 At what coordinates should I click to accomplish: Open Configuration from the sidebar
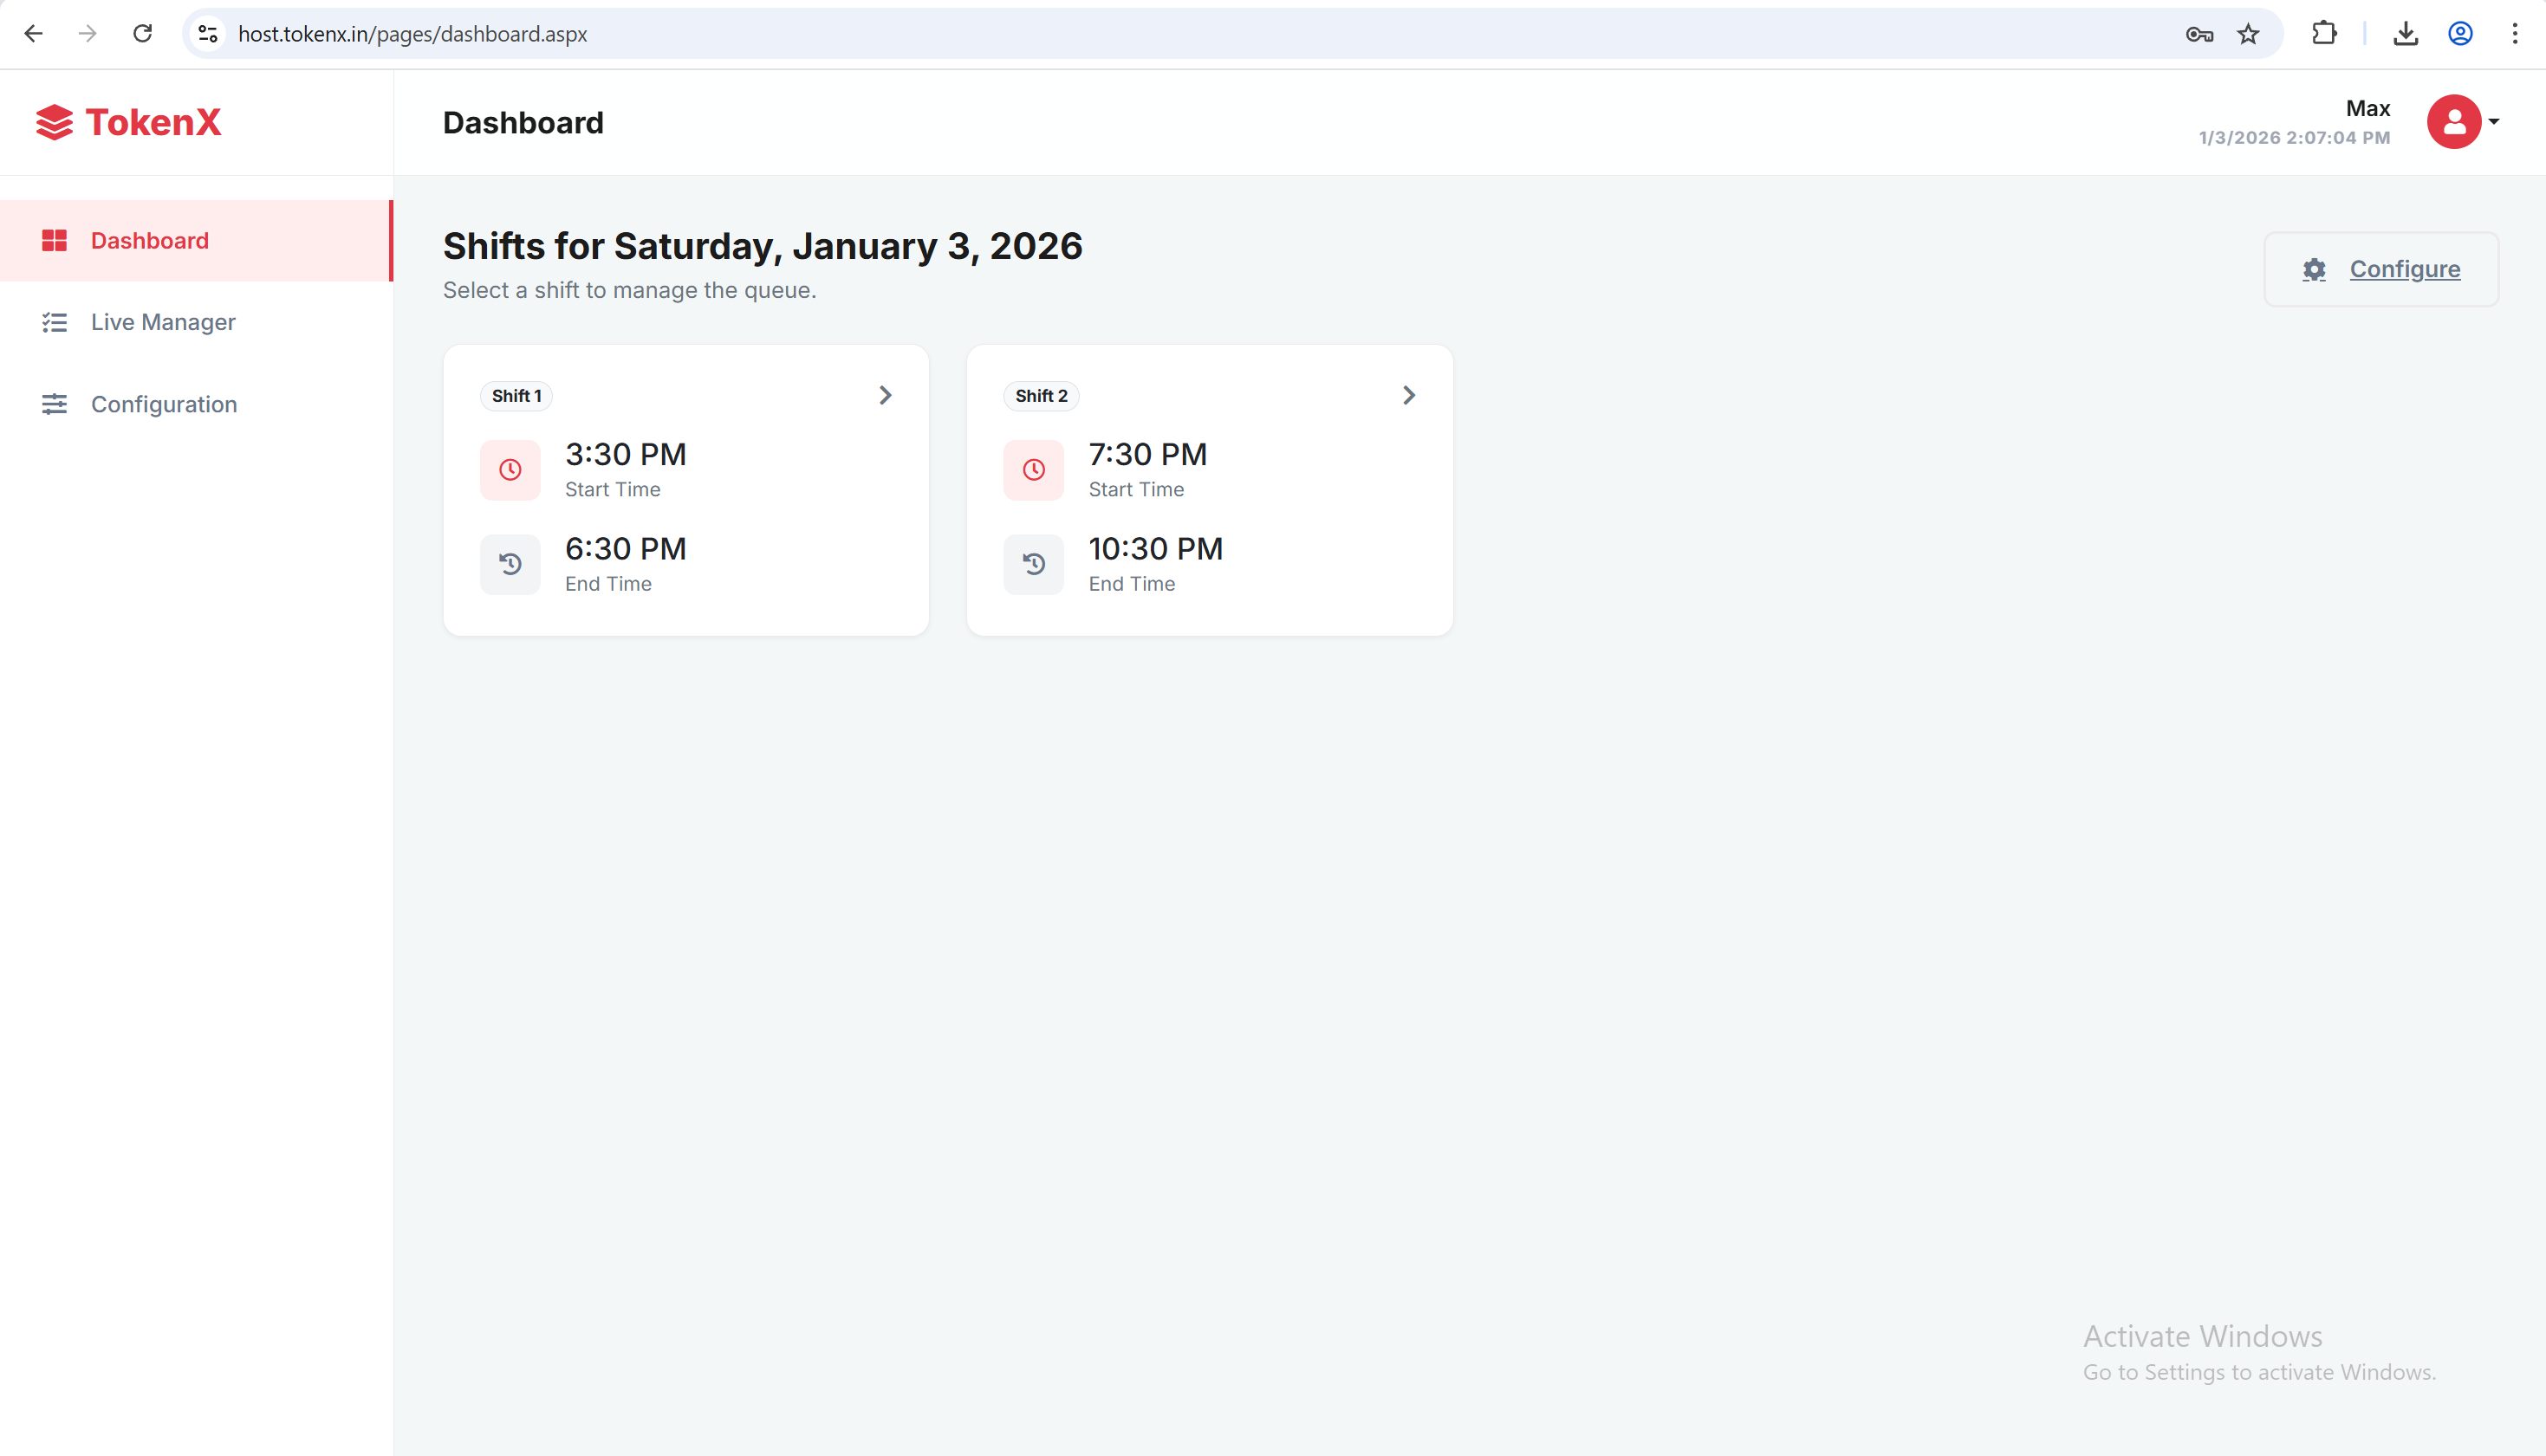coord(164,404)
